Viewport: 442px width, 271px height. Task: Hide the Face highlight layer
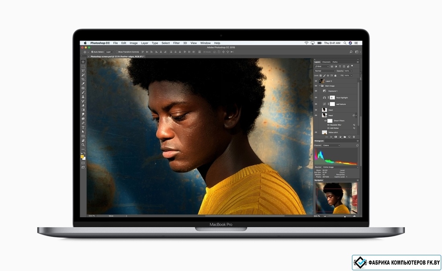click(x=316, y=98)
